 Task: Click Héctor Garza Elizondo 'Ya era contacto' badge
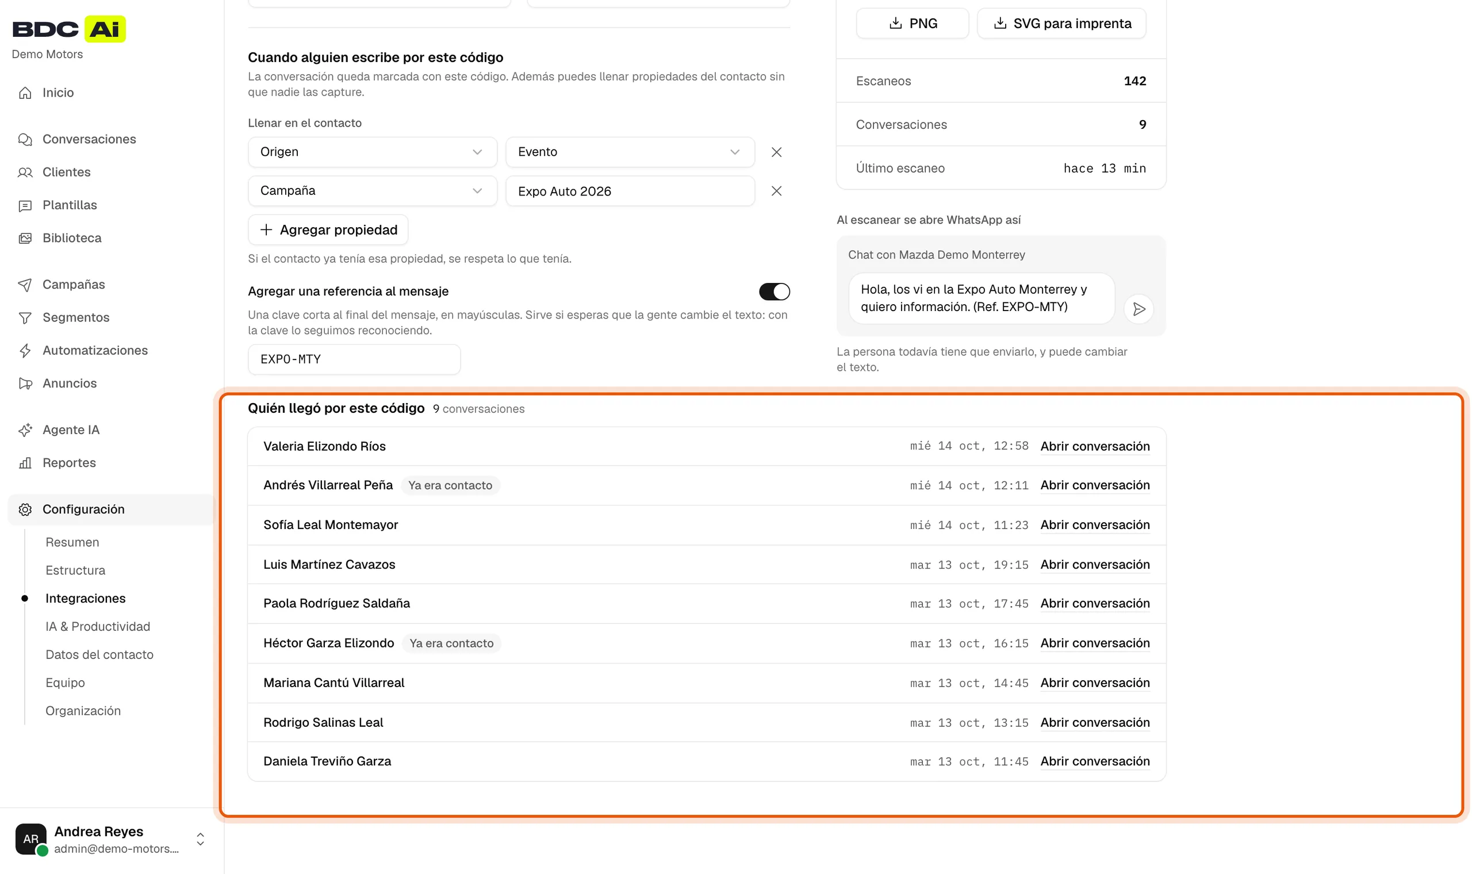(451, 644)
